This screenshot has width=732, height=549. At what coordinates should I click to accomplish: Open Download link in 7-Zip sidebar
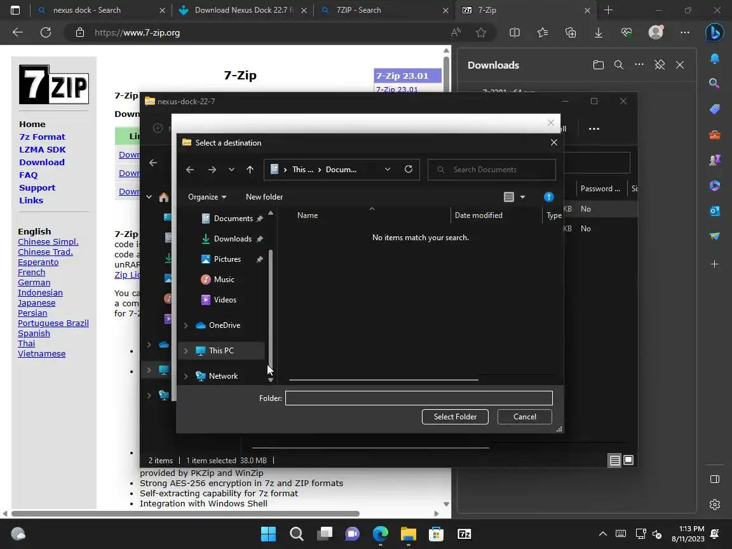coord(42,162)
